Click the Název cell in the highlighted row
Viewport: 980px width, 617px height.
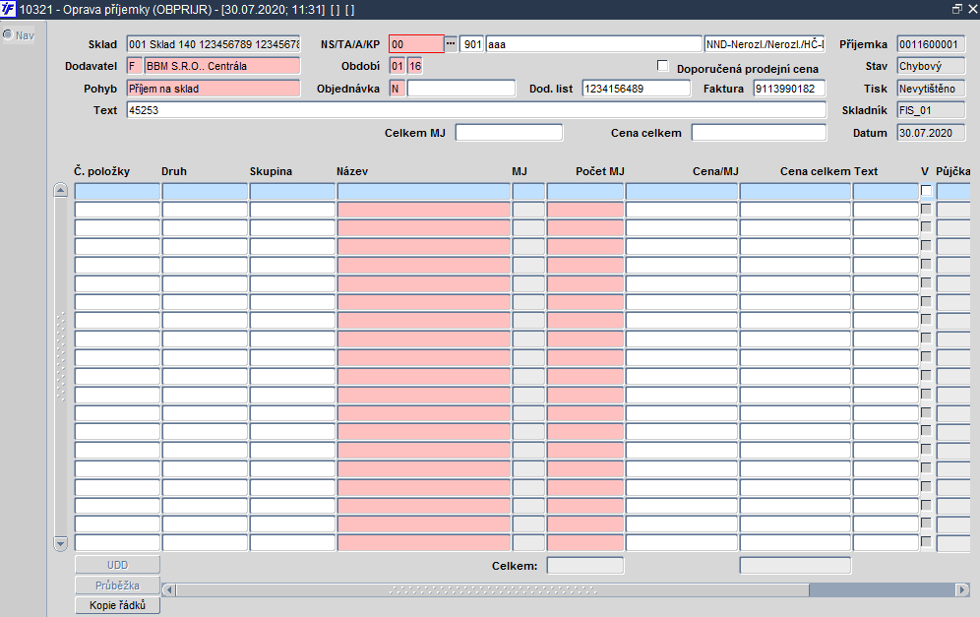424,191
